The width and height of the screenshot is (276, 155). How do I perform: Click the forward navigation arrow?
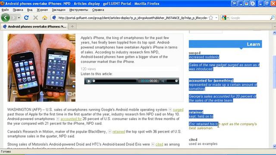tap(14, 18)
